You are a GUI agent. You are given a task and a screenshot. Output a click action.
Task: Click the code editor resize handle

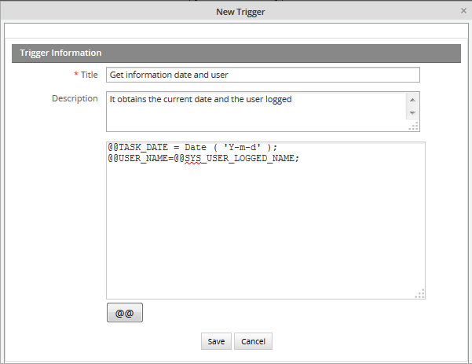(420, 294)
